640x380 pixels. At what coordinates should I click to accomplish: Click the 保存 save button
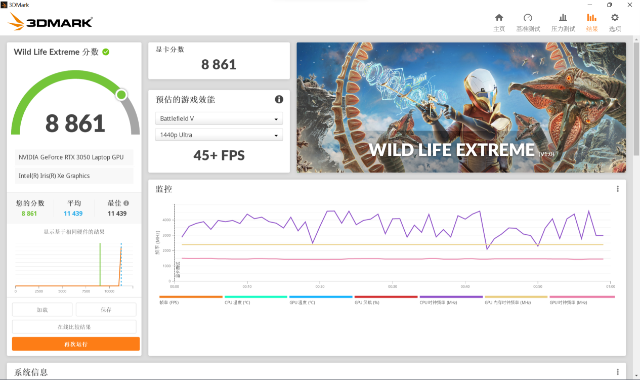coord(106,310)
